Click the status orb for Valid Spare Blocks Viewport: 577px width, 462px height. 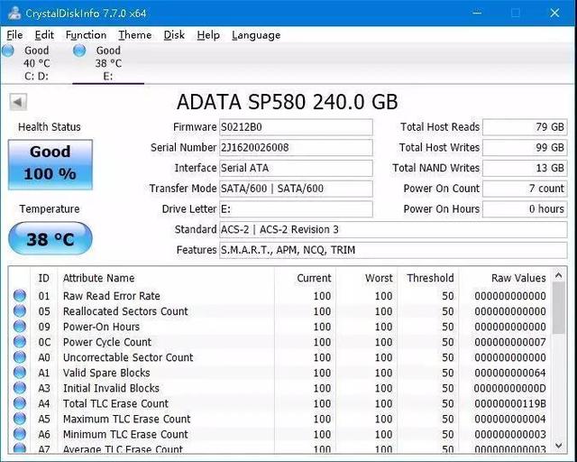tap(20, 373)
